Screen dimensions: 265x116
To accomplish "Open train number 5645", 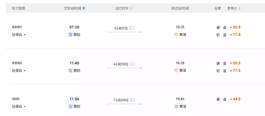I will click(x=16, y=99).
